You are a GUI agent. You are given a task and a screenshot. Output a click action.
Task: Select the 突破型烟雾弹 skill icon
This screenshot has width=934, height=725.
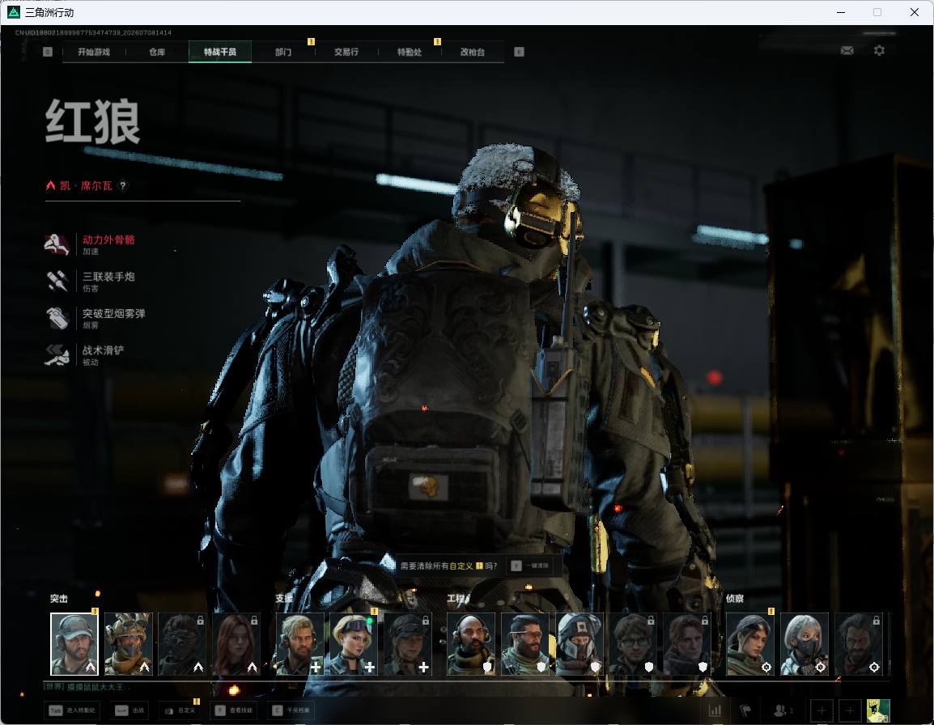[x=57, y=318]
